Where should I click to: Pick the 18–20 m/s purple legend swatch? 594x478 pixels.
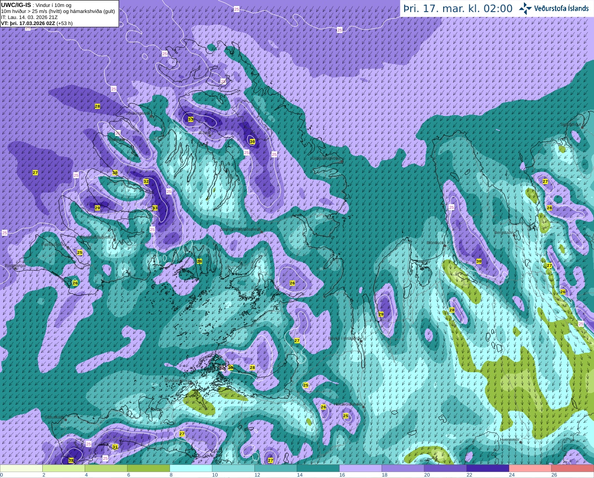click(403, 468)
